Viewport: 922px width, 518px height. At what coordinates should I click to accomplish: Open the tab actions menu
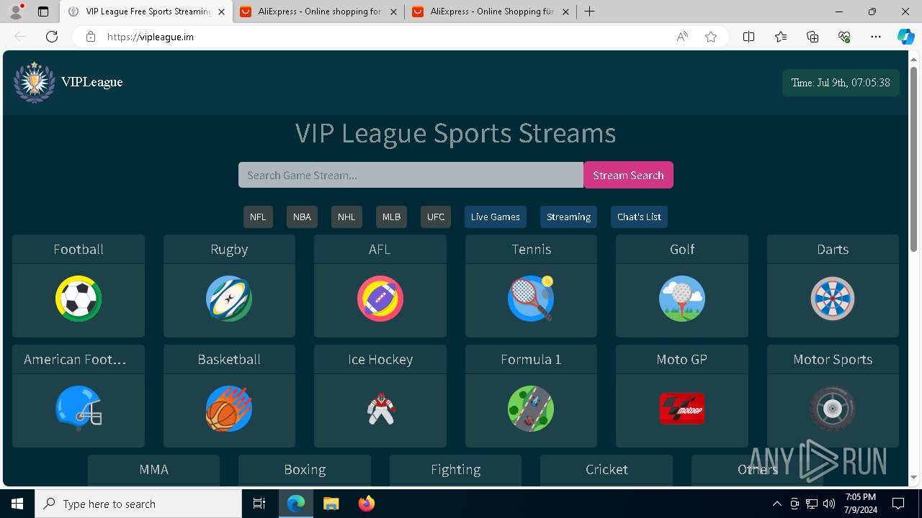(43, 12)
